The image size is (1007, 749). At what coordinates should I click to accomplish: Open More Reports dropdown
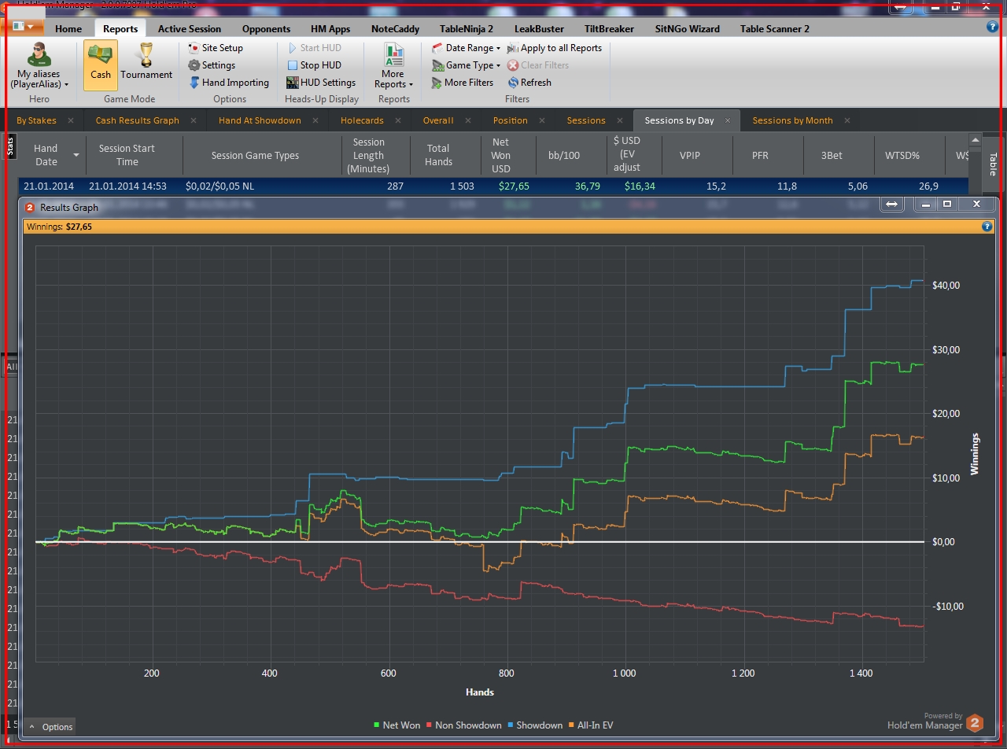click(x=393, y=65)
